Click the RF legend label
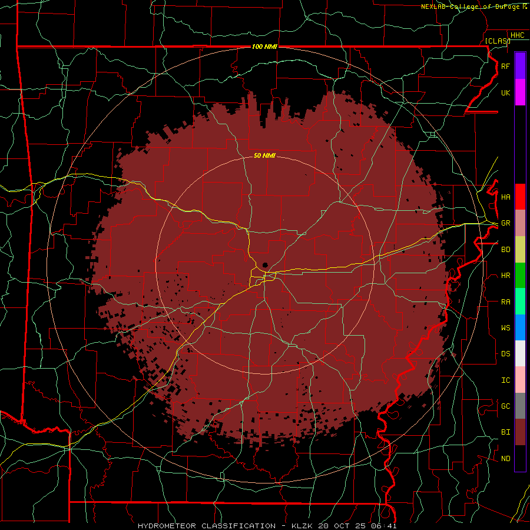 [505, 66]
